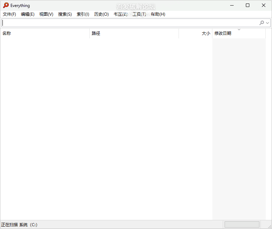Click the 正在扫描 系统 (C:) status text

[x=19, y=225]
